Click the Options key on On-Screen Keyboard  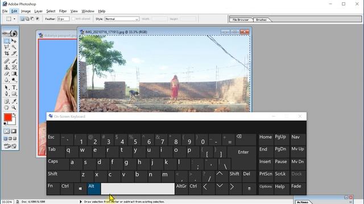pos(266,189)
